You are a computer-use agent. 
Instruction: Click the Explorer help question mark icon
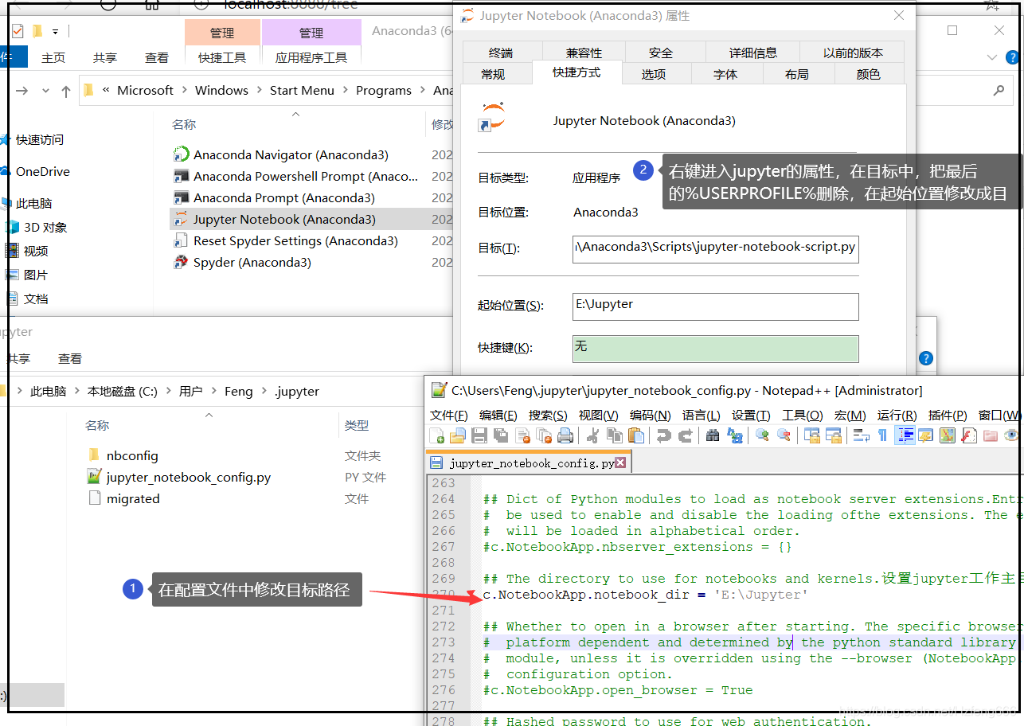(1012, 57)
